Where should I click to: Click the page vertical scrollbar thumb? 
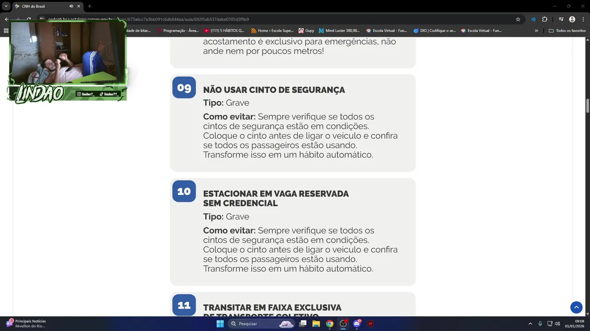pos(587,105)
